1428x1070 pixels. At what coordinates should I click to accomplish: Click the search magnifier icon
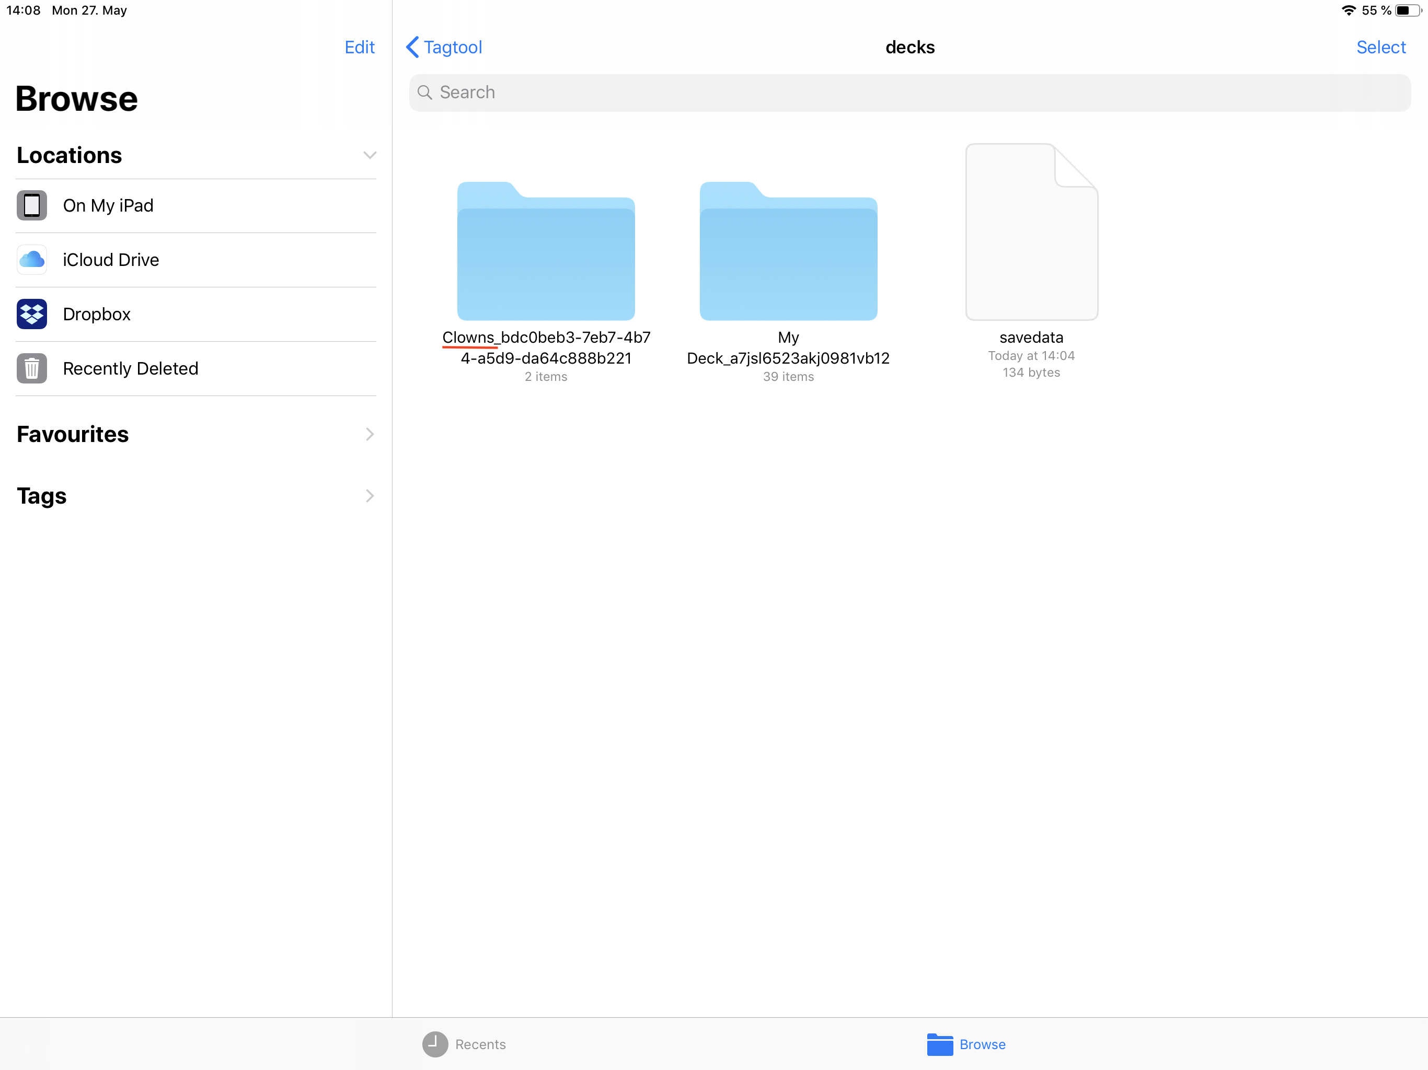[x=424, y=92]
